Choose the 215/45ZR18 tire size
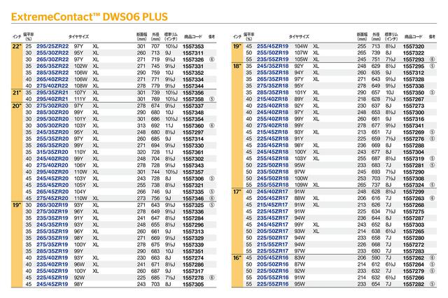 (x=272, y=132)
